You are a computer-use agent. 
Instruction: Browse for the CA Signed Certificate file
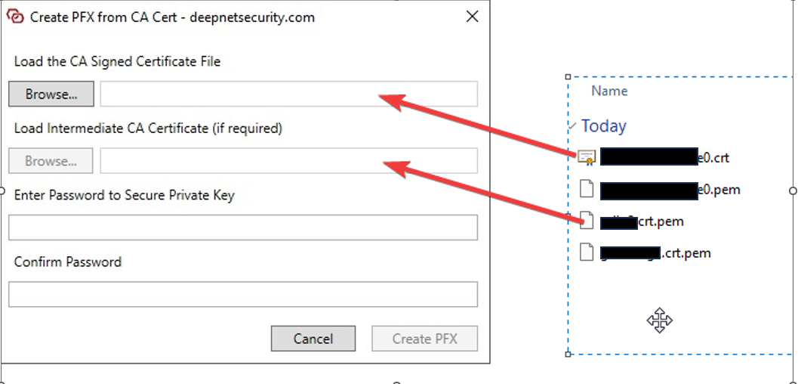click(x=51, y=94)
